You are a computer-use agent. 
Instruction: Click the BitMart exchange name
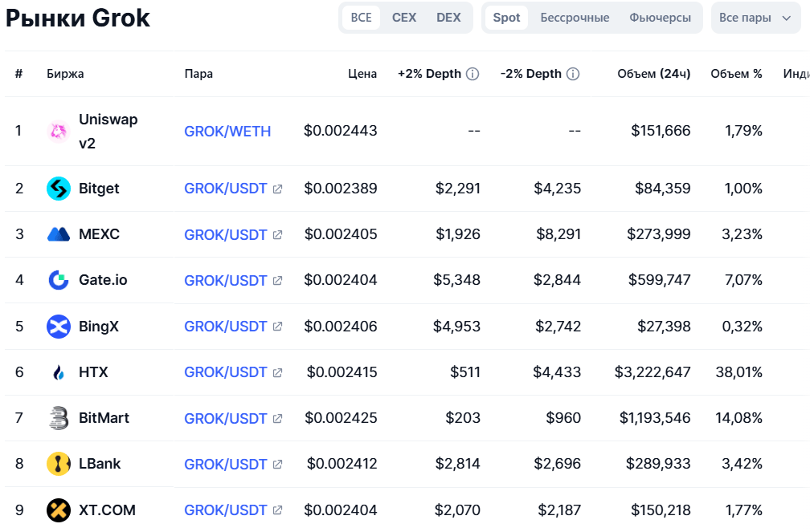click(x=104, y=418)
